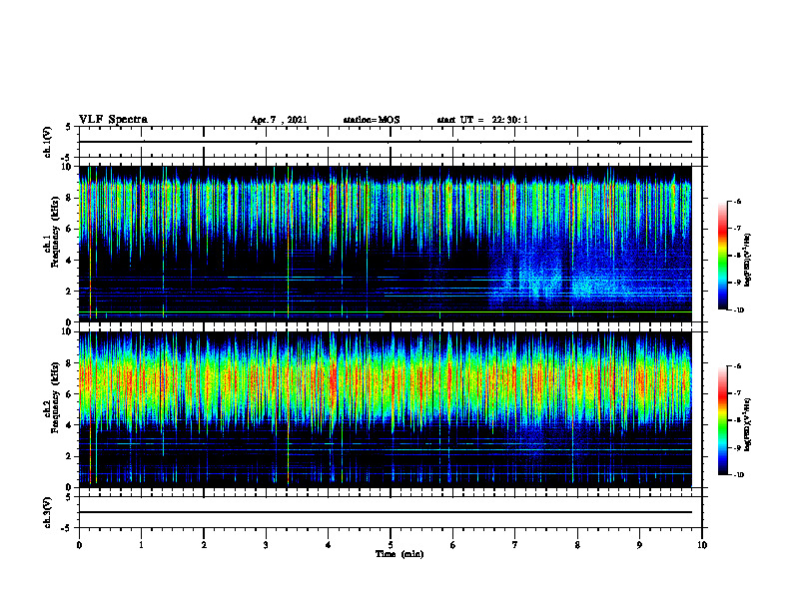Click the ch.2 frequency tick label "6"
The image size is (791, 611).
pos(69,394)
